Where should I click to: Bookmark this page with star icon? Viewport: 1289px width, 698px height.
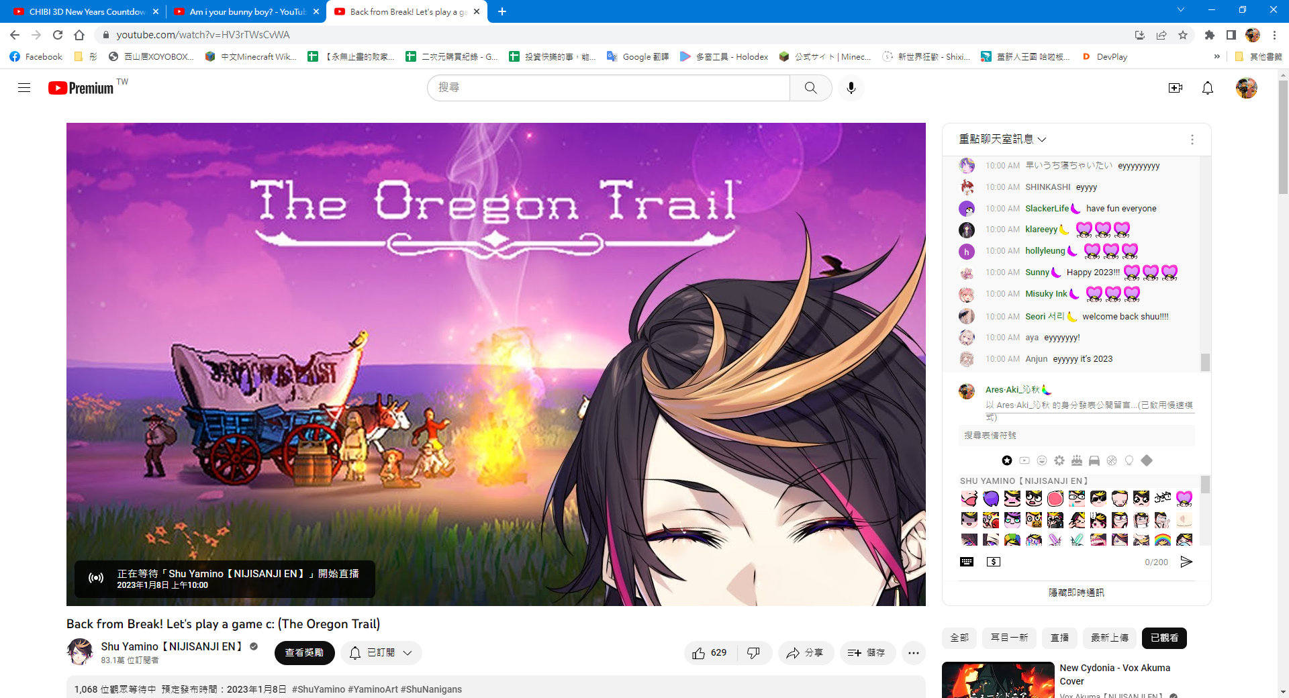point(1183,35)
